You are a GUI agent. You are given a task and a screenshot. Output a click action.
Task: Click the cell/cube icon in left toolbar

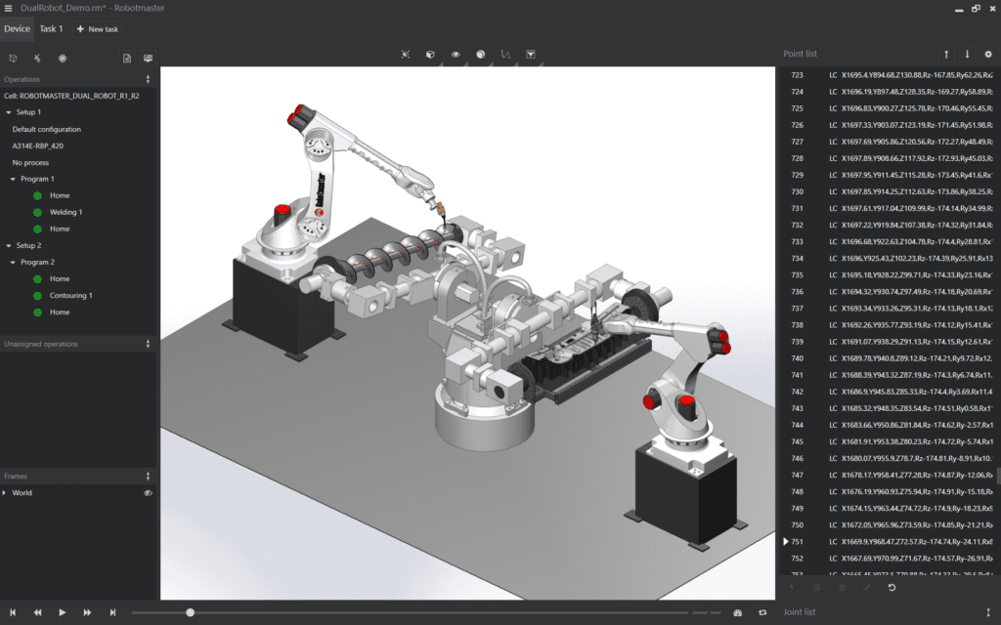tap(13, 58)
